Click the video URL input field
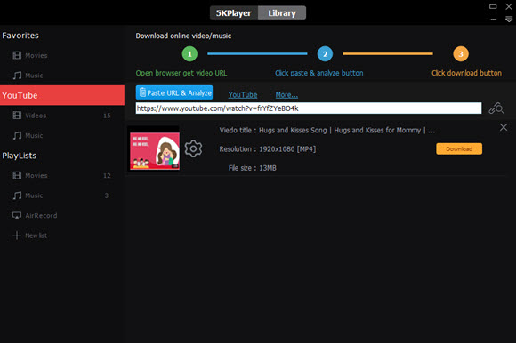 pos(309,108)
